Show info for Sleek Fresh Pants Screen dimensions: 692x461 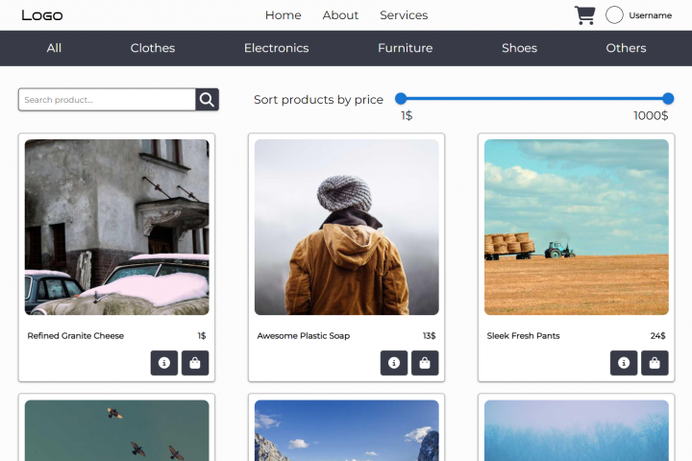point(624,363)
